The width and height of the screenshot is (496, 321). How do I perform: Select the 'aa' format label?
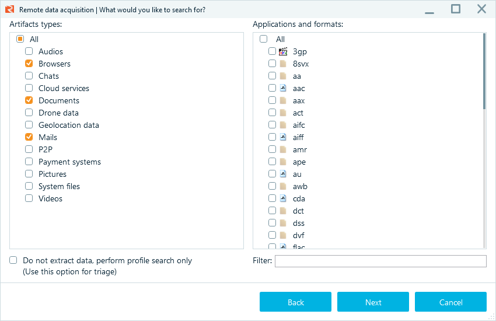[x=296, y=76]
